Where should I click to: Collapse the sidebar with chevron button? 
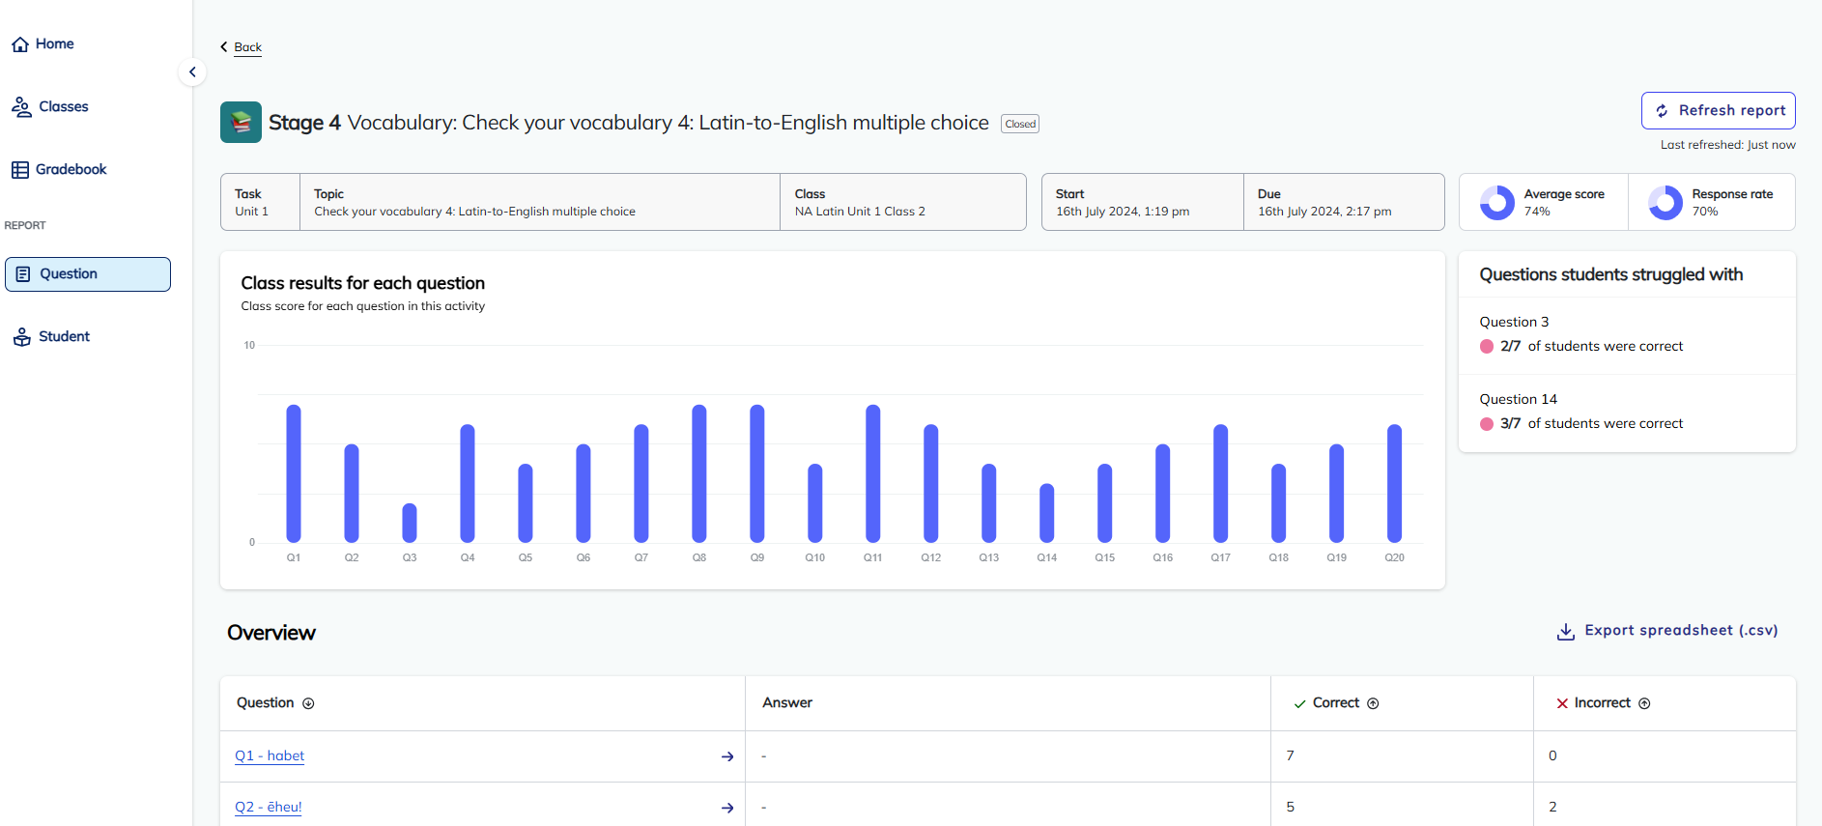192,72
